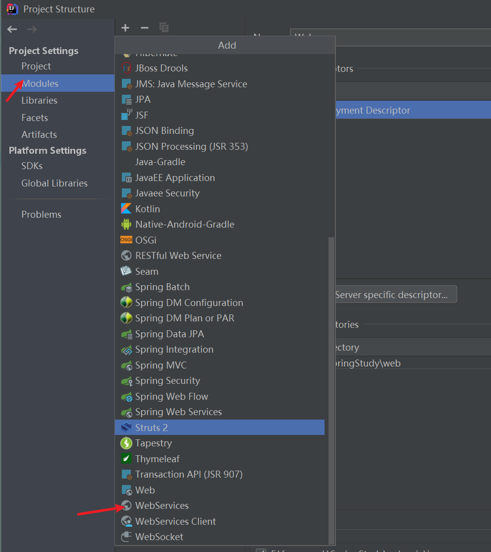Click the Add popup scrollbar

330,391
